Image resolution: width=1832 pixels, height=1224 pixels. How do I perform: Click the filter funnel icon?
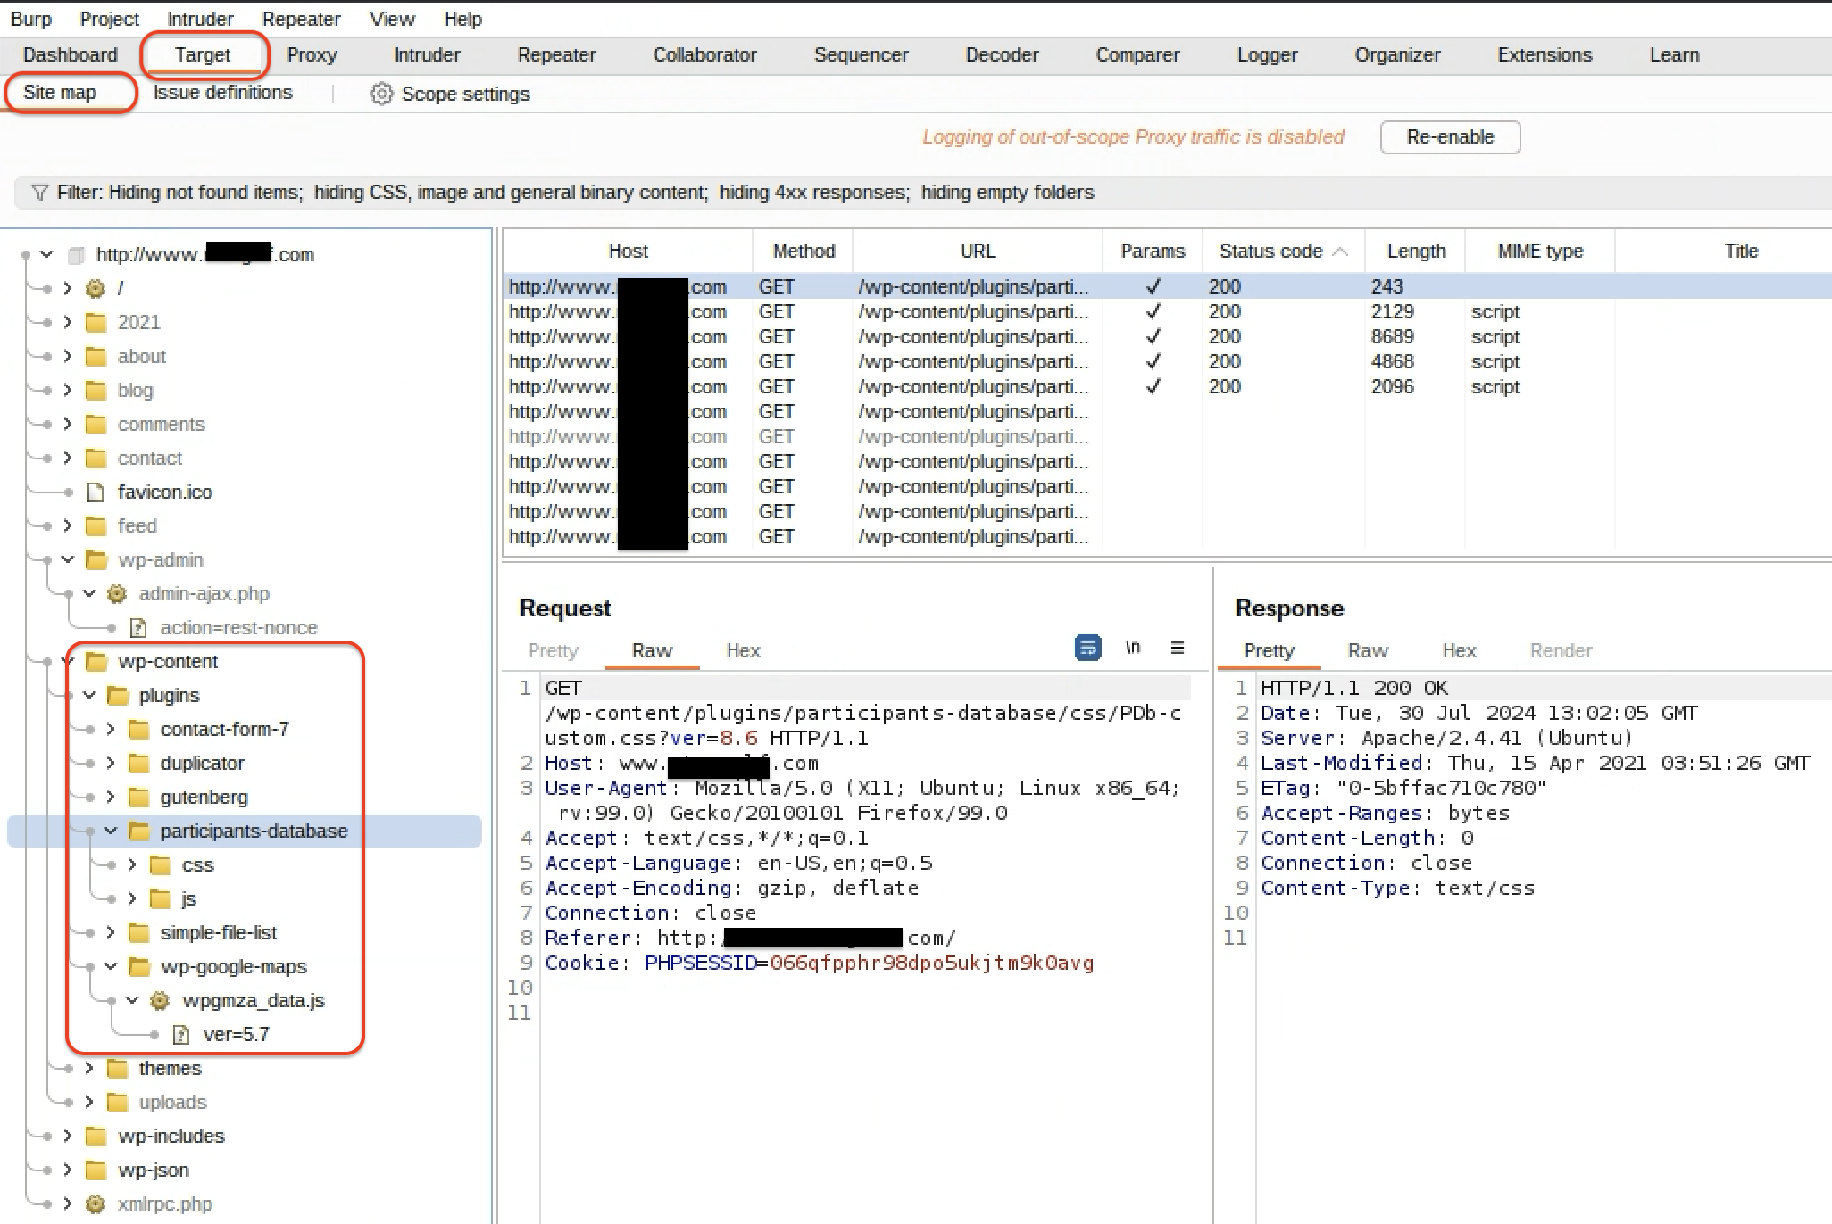point(39,193)
